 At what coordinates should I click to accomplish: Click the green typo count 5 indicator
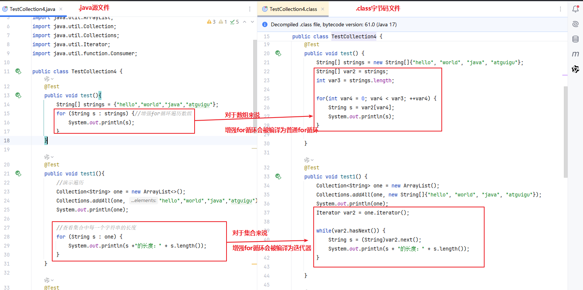coord(234,22)
